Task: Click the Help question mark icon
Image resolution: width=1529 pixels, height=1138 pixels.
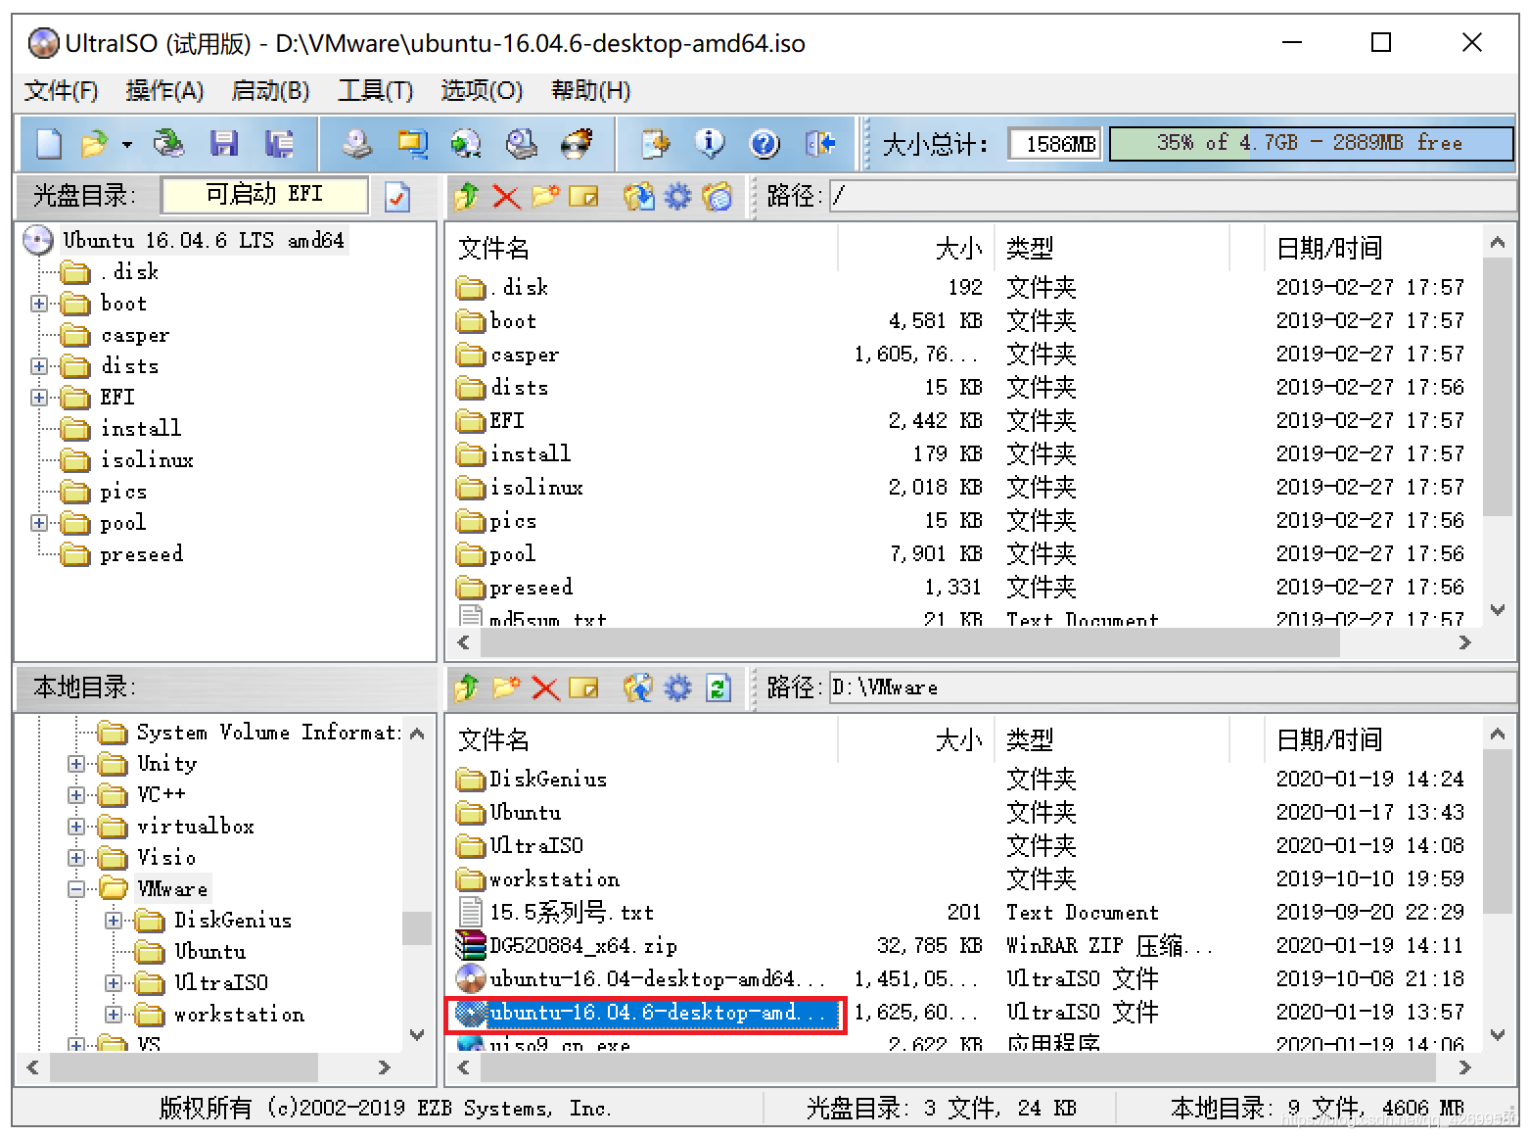Action: click(x=764, y=145)
